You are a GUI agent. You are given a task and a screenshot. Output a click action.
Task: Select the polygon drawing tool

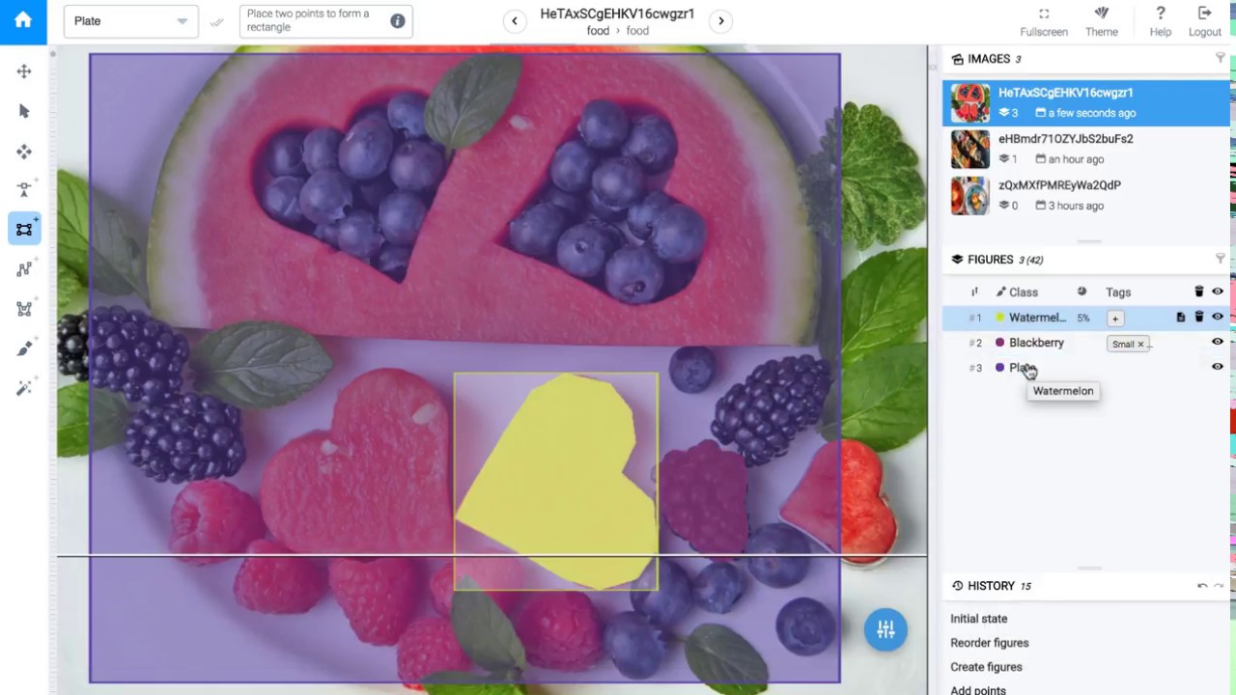click(x=24, y=309)
